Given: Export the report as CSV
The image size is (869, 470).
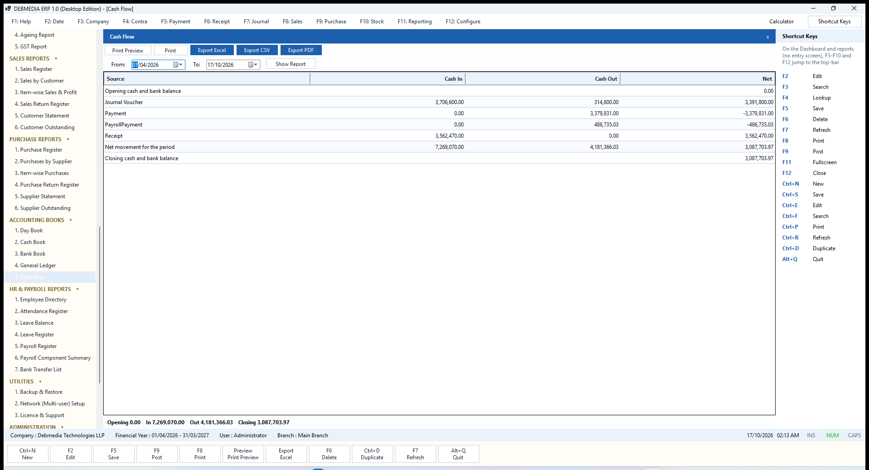Looking at the screenshot, I should (x=257, y=50).
